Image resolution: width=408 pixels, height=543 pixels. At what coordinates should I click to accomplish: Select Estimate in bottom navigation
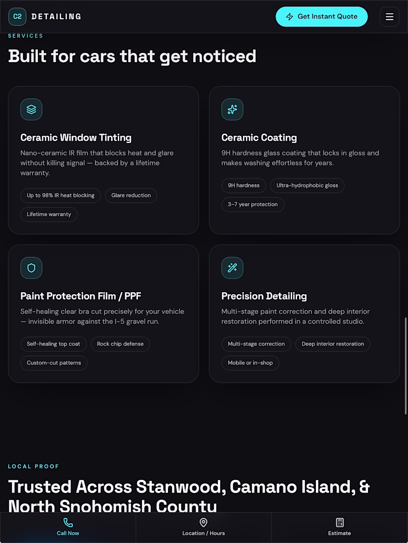(x=340, y=527)
